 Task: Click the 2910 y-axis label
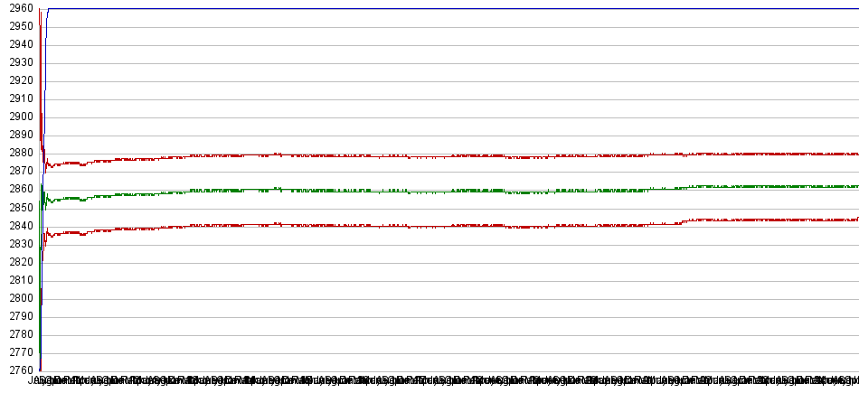coord(18,98)
